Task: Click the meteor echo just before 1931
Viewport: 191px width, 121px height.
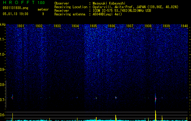Action: [x=12, y=97]
